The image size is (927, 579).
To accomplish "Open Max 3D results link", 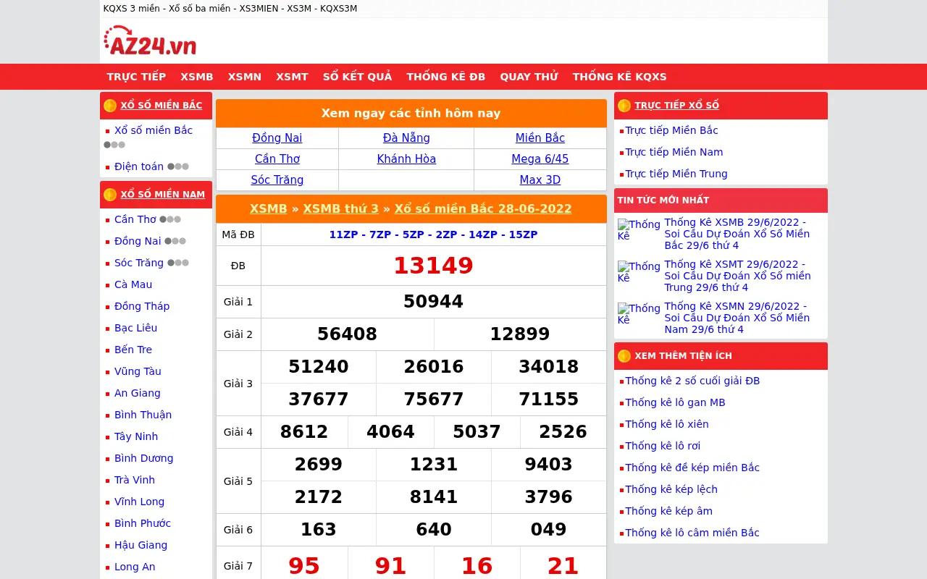I will point(540,180).
